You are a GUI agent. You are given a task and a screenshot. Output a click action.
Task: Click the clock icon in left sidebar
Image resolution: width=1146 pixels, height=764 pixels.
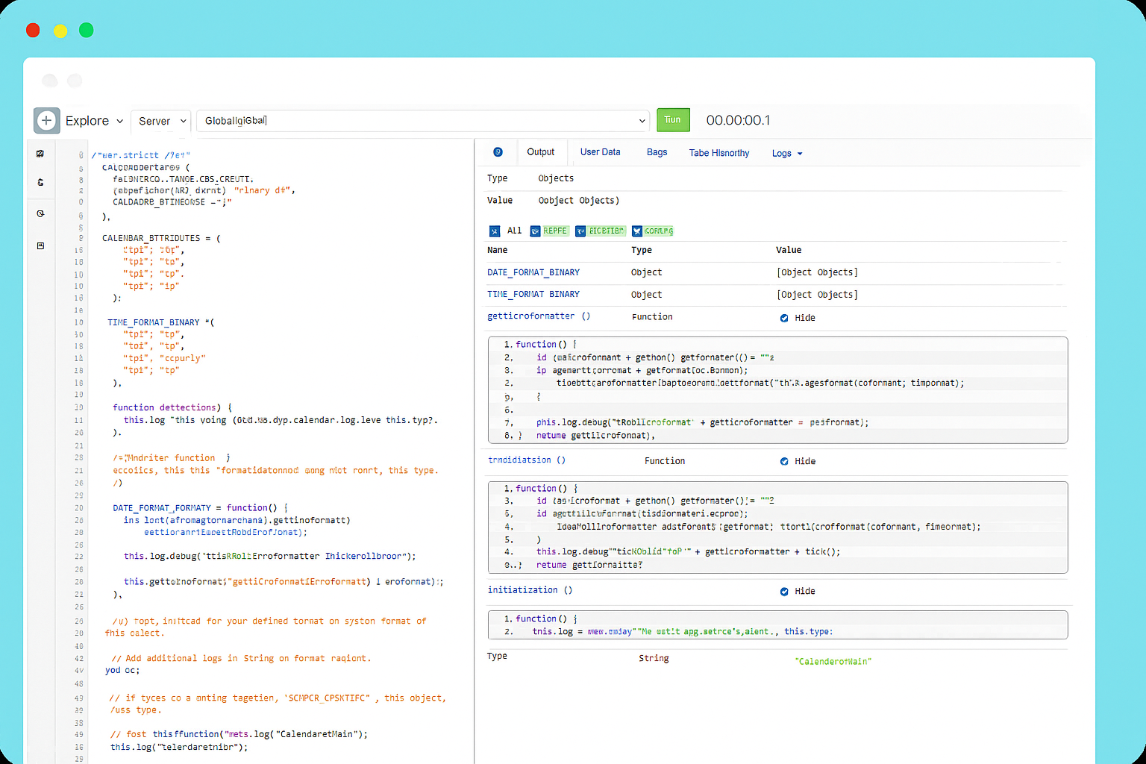click(x=40, y=214)
